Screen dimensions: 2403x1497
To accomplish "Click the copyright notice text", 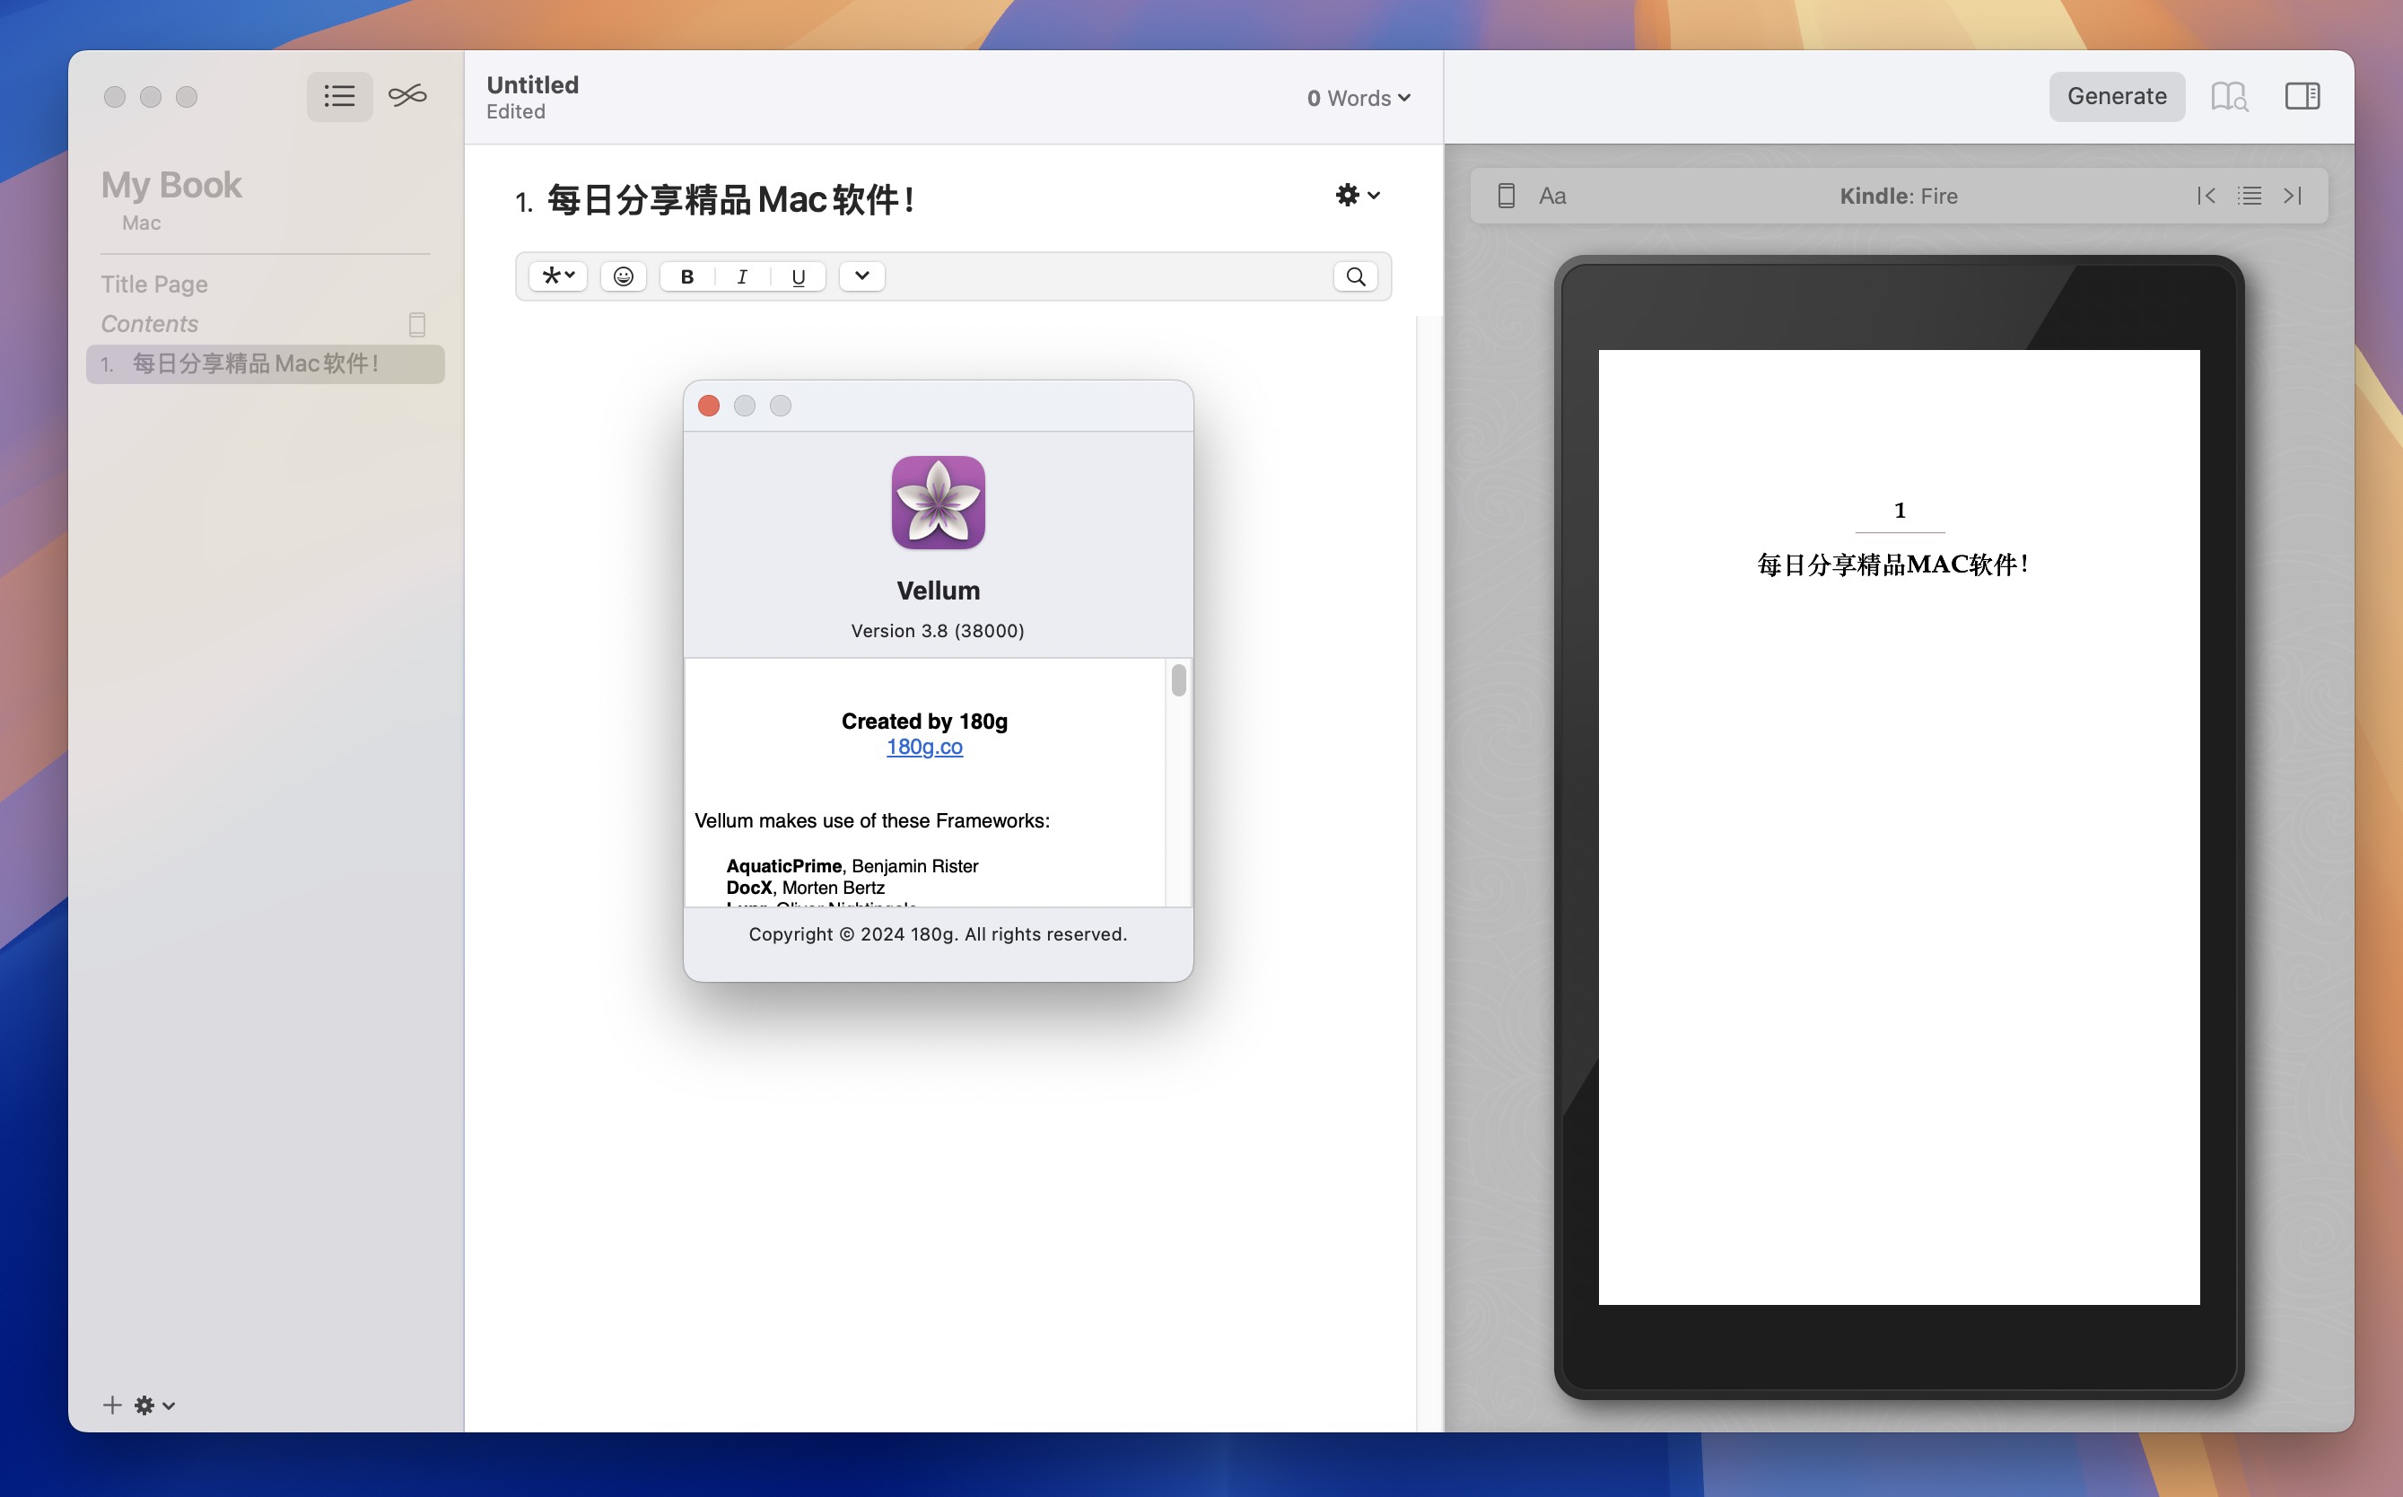I will tap(938, 933).
